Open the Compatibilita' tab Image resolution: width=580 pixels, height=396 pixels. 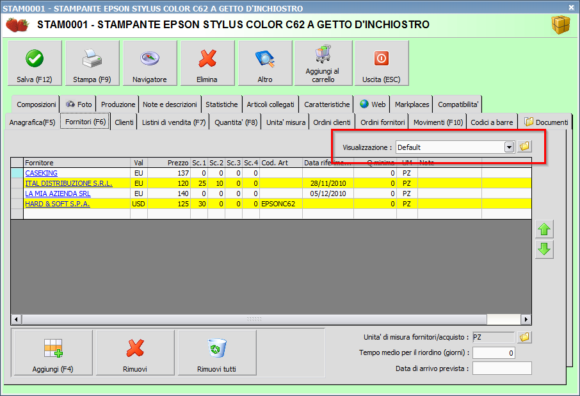(x=458, y=104)
